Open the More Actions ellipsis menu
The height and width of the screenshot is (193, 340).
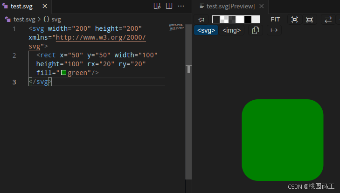pos(181,6)
